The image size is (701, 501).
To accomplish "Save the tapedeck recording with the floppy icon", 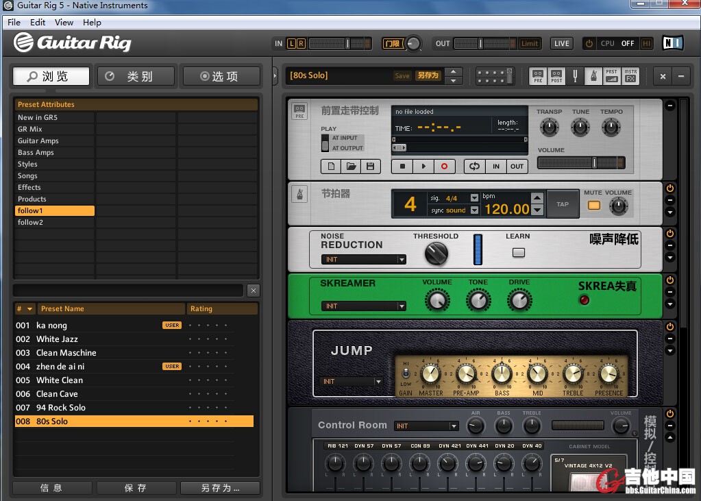I will 370,167.
